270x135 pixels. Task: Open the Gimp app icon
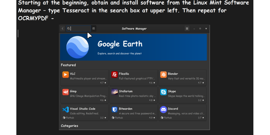tap(65, 92)
